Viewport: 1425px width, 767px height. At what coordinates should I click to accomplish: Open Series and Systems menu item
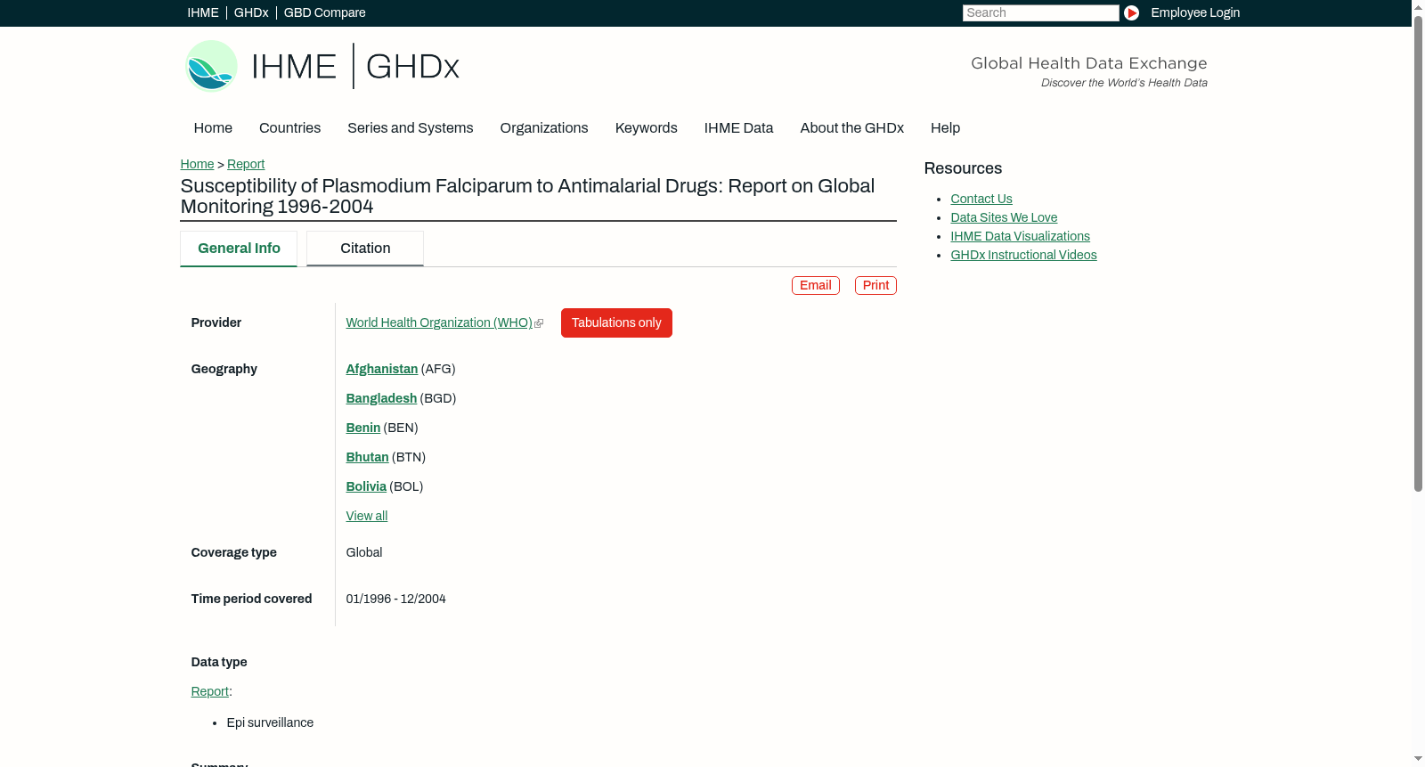(411, 128)
